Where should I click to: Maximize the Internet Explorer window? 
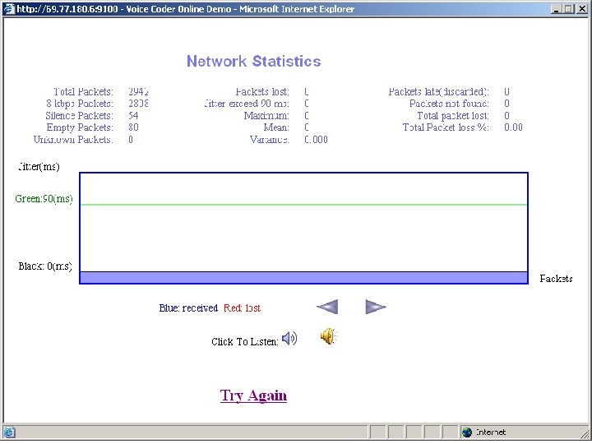[568, 9]
